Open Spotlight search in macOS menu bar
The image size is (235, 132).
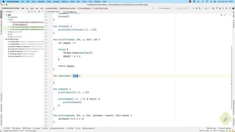click(211, 1)
